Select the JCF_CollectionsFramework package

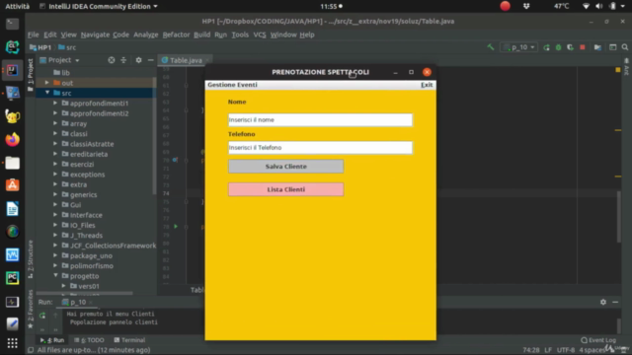(x=113, y=246)
